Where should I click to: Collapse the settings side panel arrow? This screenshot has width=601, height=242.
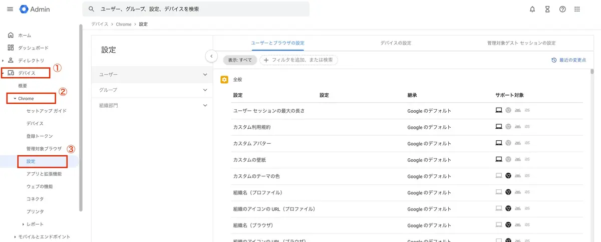click(x=211, y=56)
